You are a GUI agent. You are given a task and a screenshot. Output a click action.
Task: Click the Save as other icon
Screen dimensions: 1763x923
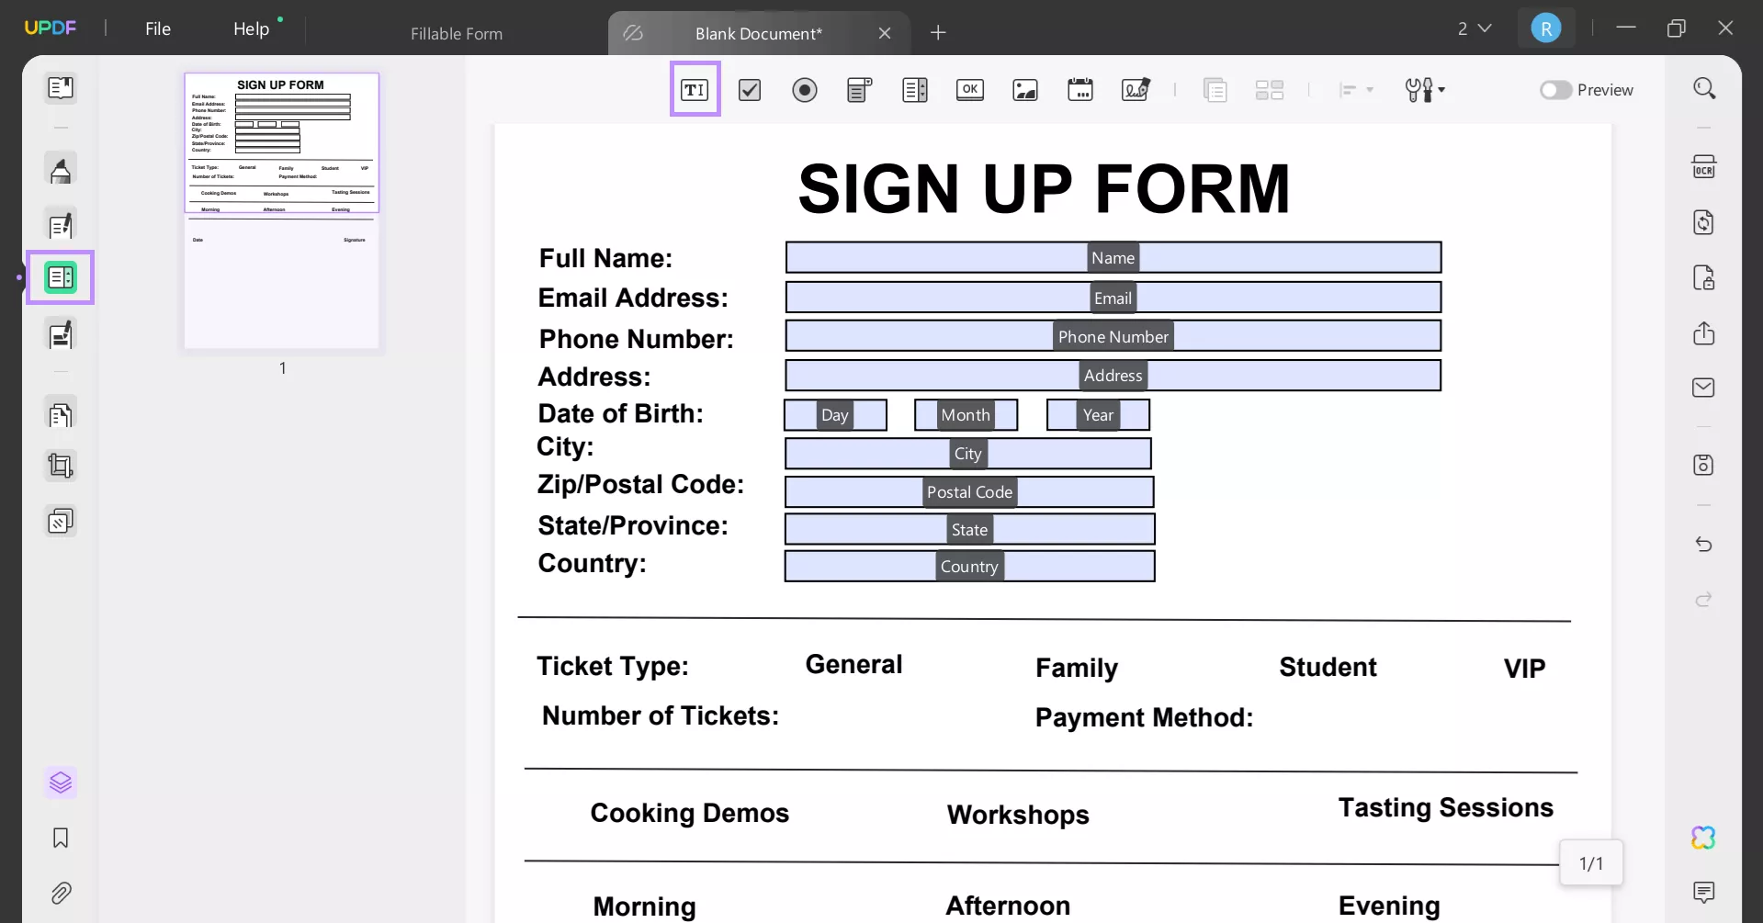(x=1703, y=465)
